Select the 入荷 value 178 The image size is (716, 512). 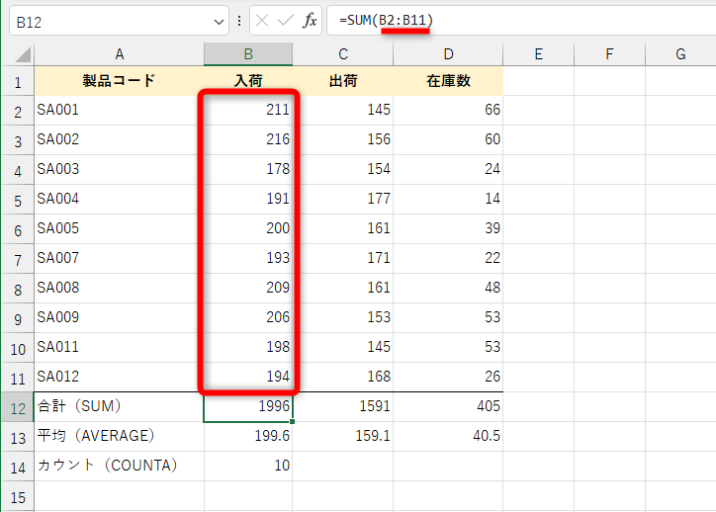(x=248, y=169)
